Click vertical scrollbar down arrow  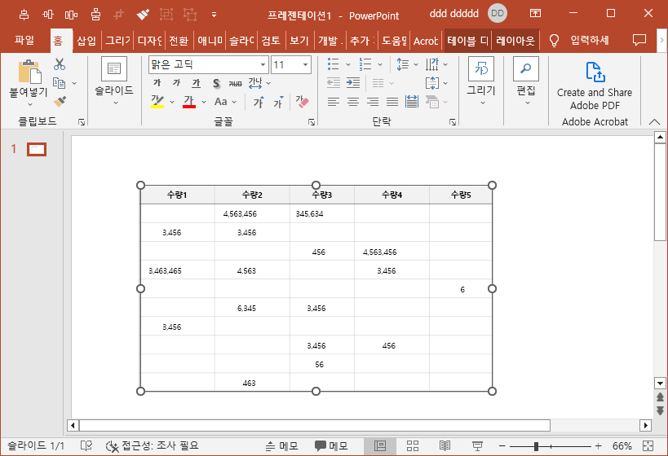click(x=660, y=384)
